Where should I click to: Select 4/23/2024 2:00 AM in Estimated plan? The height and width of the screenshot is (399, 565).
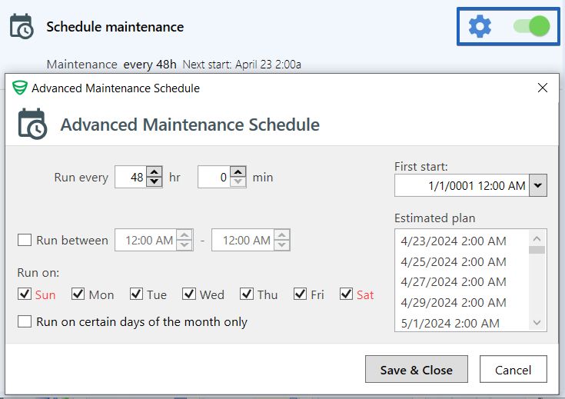click(454, 241)
